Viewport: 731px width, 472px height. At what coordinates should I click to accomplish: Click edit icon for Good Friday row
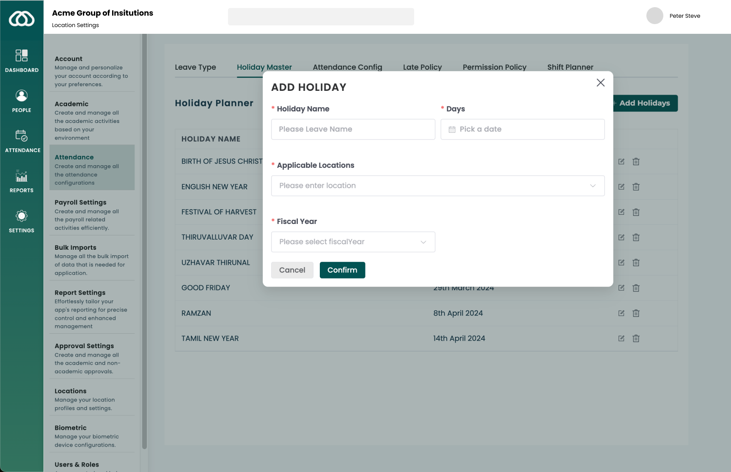tap(621, 288)
